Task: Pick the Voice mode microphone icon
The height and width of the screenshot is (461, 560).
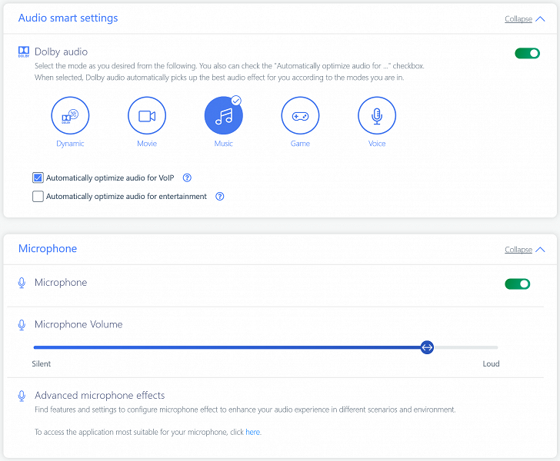Action: point(377,116)
